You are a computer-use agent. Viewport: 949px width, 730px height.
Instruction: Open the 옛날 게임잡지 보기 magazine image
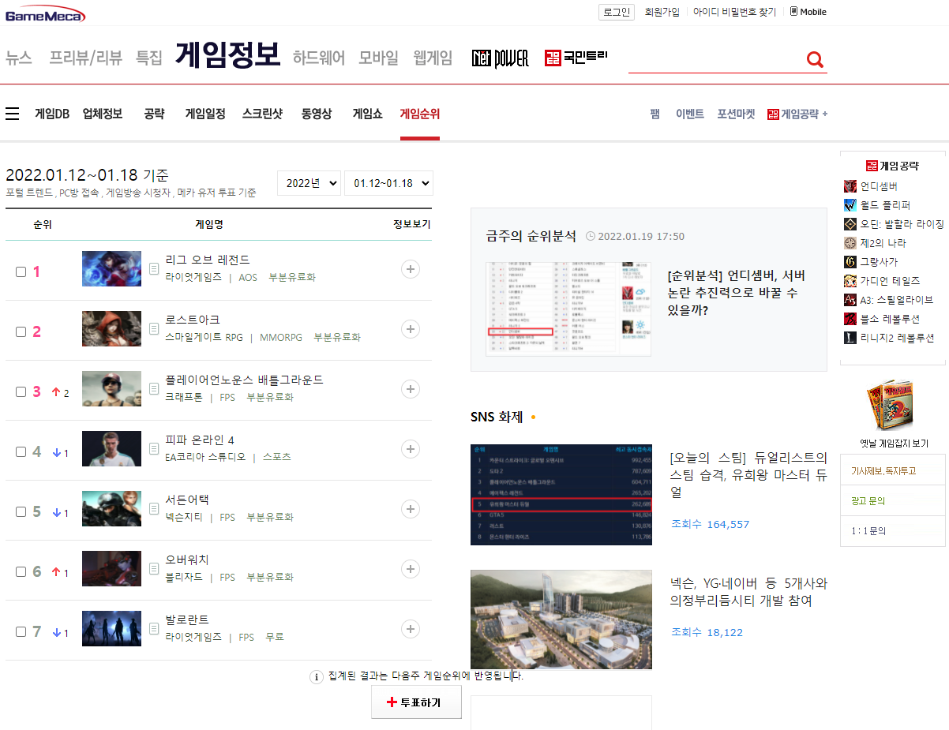point(892,406)
